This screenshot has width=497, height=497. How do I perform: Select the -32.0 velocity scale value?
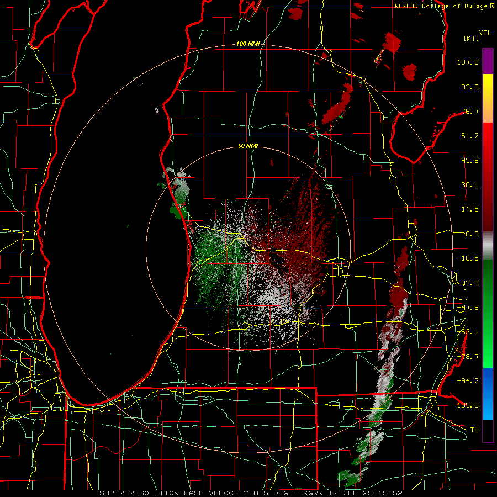(x=468, y=283)
